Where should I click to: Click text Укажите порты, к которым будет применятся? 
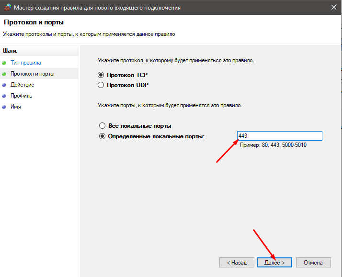click(x=170, y=105)
